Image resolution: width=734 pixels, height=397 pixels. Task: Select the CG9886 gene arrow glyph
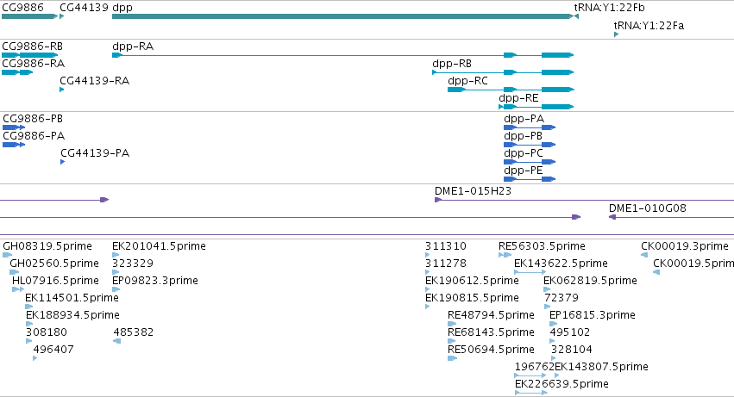(x=29, y=16)
